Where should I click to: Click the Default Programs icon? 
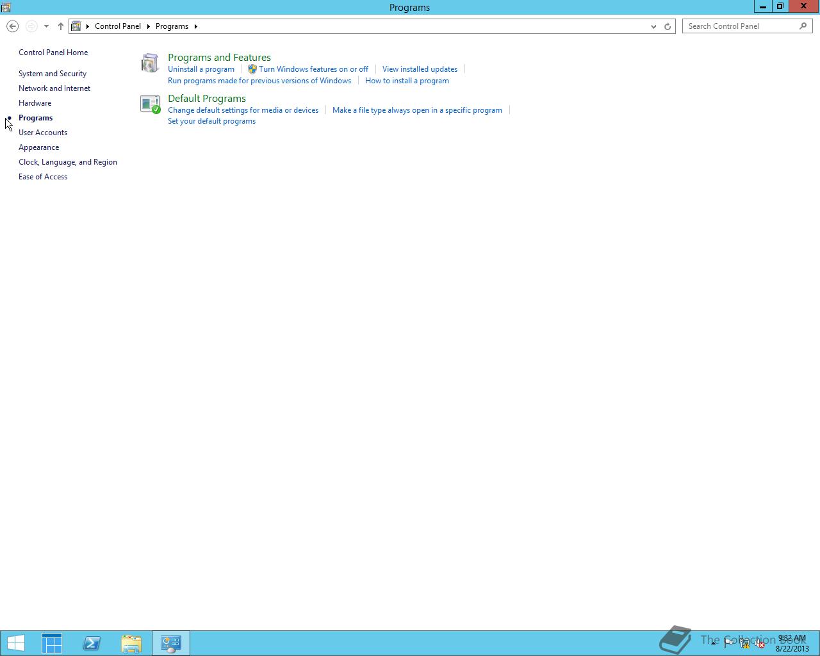pos(150,104)
